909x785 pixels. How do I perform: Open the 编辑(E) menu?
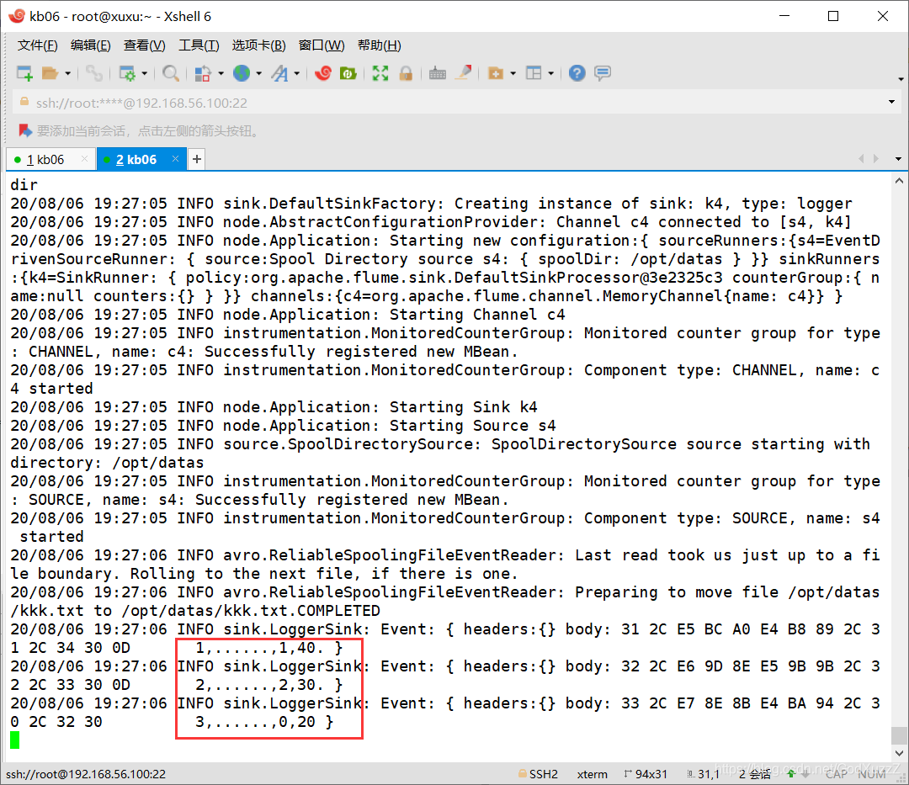tap(90, 45)
